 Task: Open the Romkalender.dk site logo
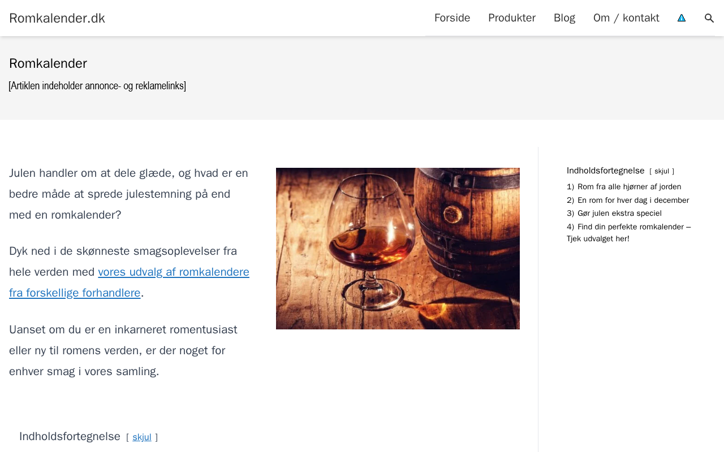(57, 18)
